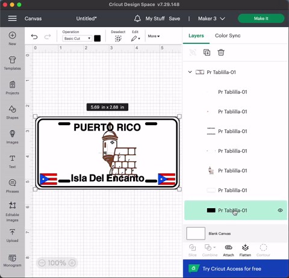Select the top Pr Tablilla-01 group row

coord(236,72)
